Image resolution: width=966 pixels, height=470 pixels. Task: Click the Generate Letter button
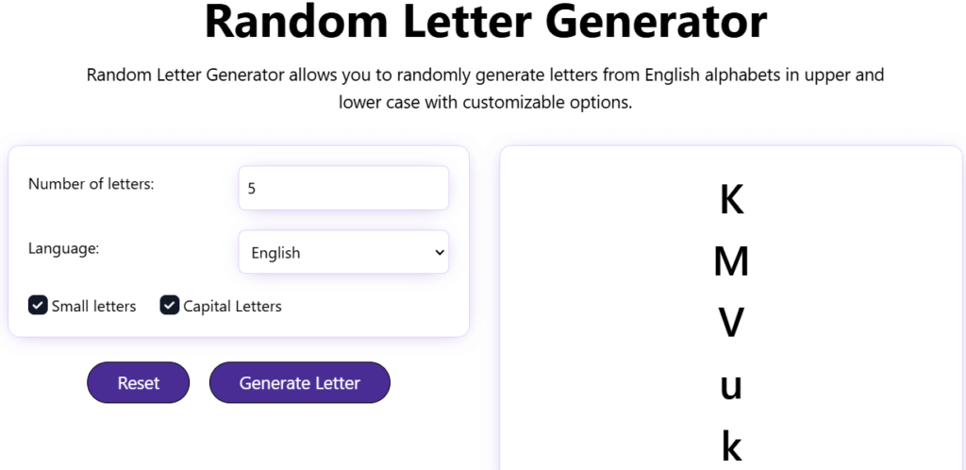(x=299, y=382)
